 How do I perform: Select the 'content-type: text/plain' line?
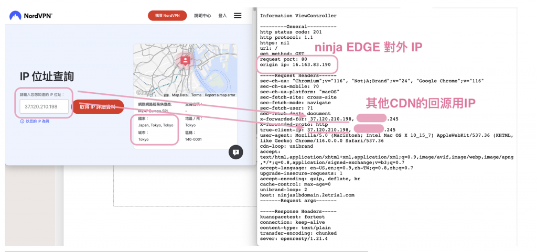pyautogui.click(x=295, y=228)
